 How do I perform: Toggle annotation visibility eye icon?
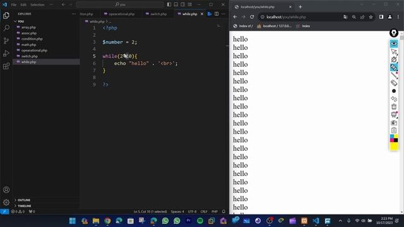(394, 44)
